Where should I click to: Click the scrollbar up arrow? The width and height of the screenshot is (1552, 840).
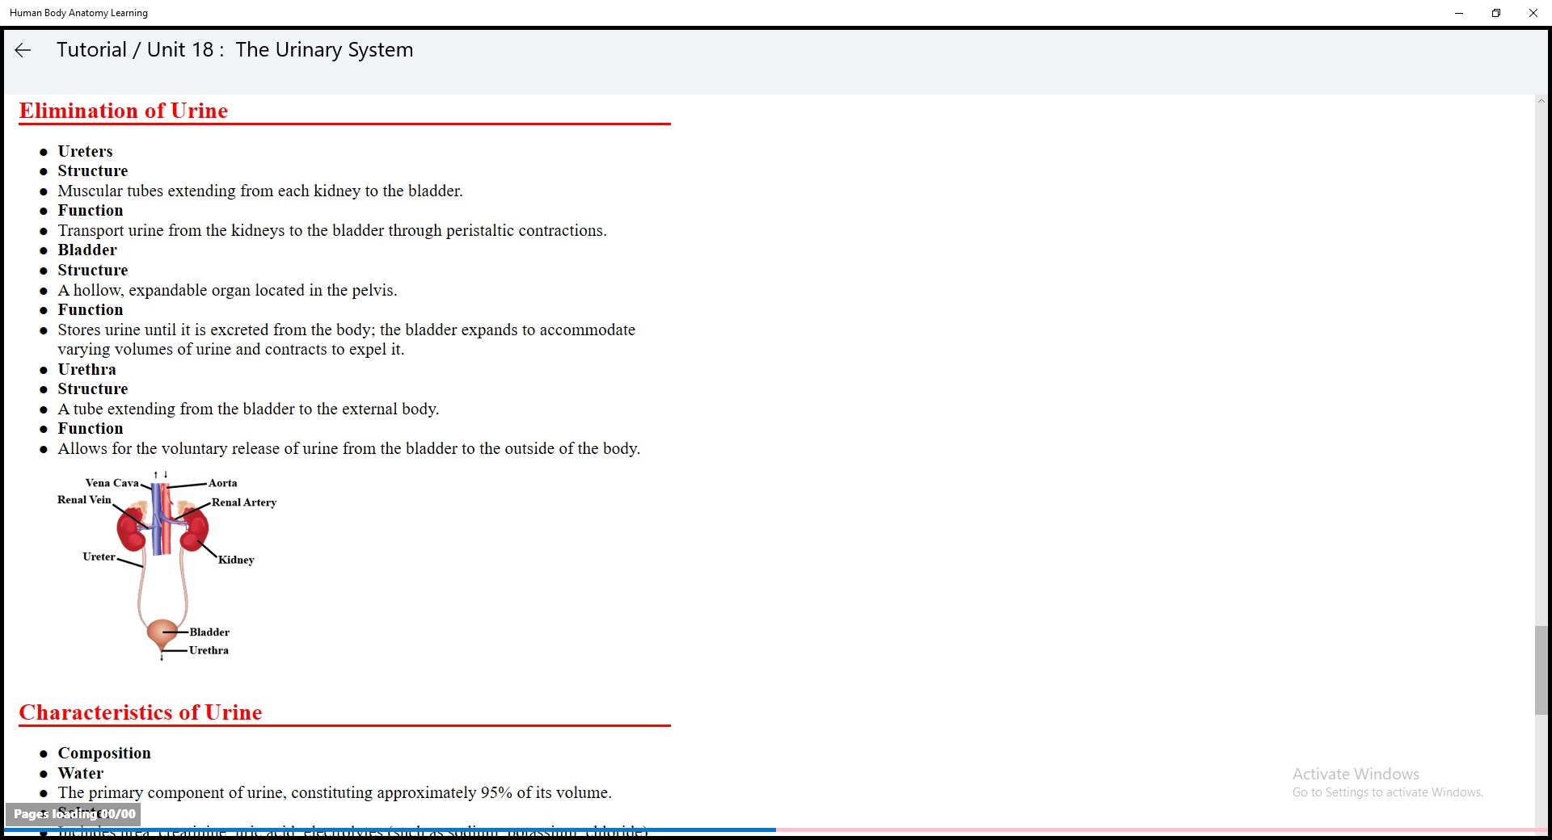pyautogui.click(x=1541, y=102)
